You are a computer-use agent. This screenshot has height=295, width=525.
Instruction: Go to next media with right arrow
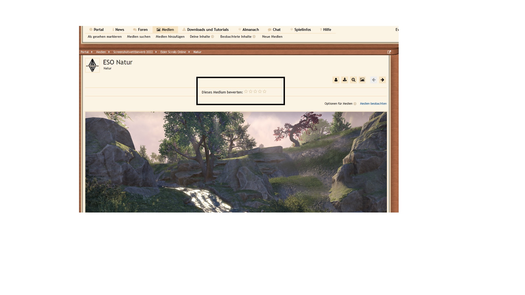click(x=382, y=80)
